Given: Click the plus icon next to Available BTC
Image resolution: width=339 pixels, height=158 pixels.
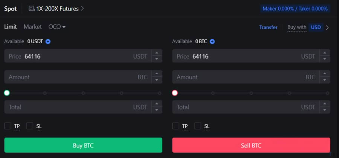Looking at the screenshot, I should click(x=212, y=41).
